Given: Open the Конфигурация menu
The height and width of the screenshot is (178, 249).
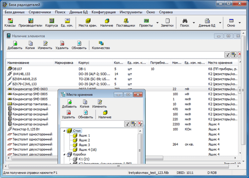Looking at the screenshot, I should point(104,12).
